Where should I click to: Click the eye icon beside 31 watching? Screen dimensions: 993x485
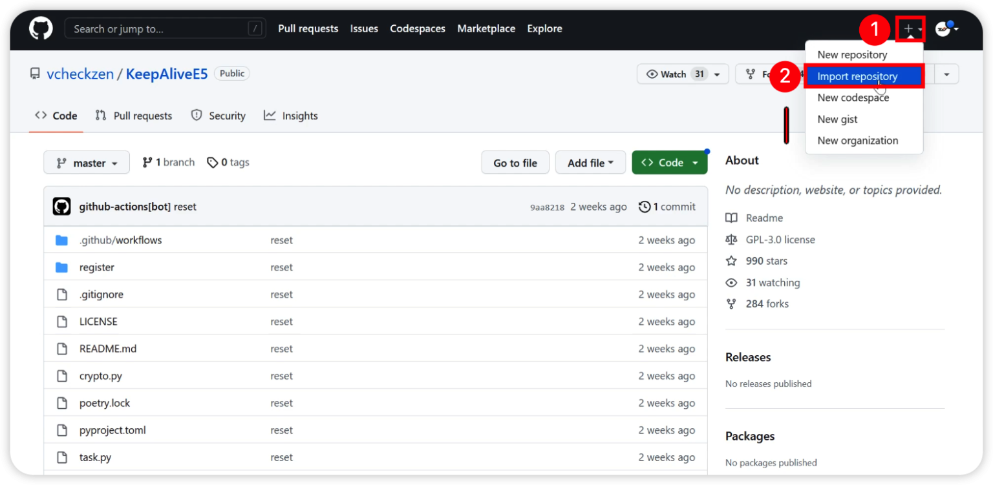pyautogui.click(x=731, y=283)
